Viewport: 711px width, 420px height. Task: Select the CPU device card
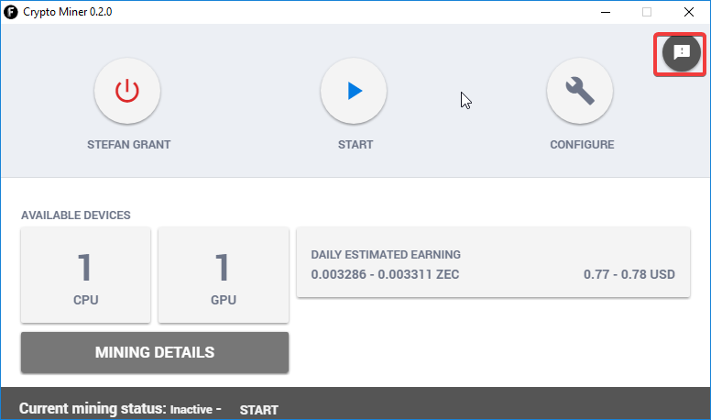coord(85,275)
